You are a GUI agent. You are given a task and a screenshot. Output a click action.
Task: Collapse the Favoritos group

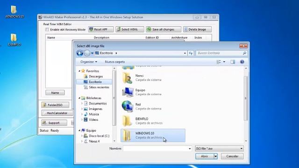tap(79, 71)
